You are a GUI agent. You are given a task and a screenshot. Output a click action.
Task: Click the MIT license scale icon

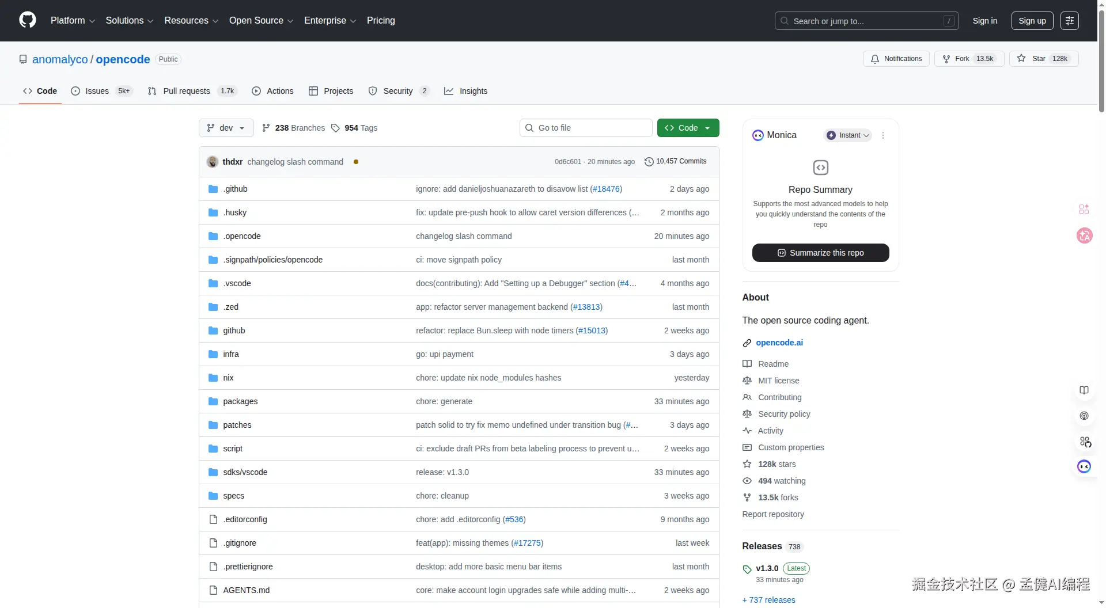point(747,381)
